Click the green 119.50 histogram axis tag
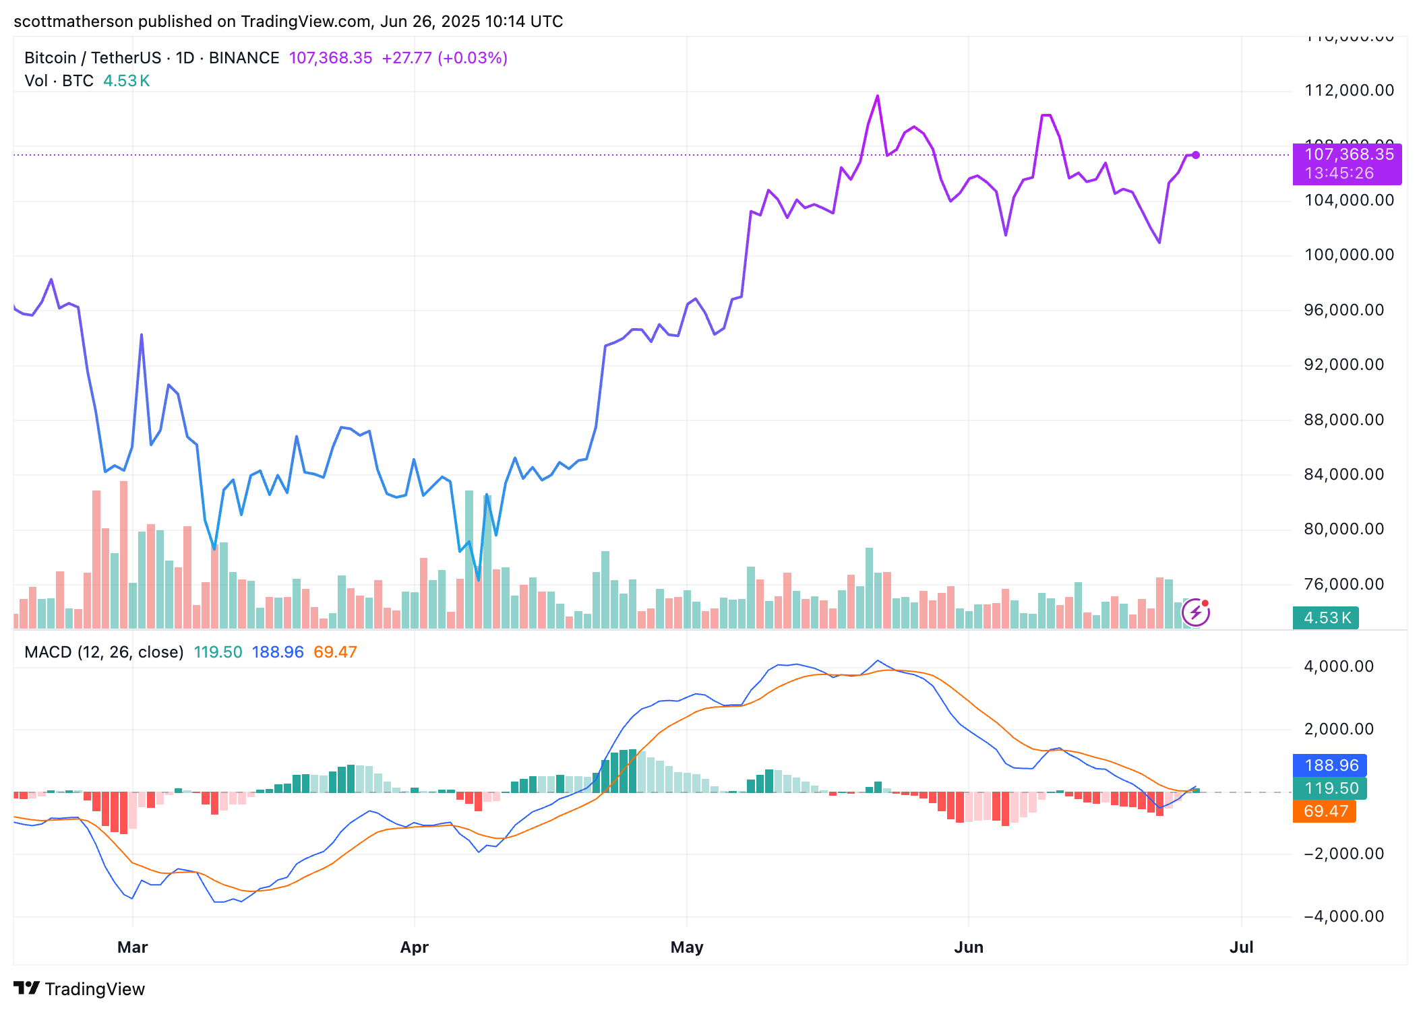This screenshot has height=1012, width=1421. pyautogui.click(x=1329, y=788)
